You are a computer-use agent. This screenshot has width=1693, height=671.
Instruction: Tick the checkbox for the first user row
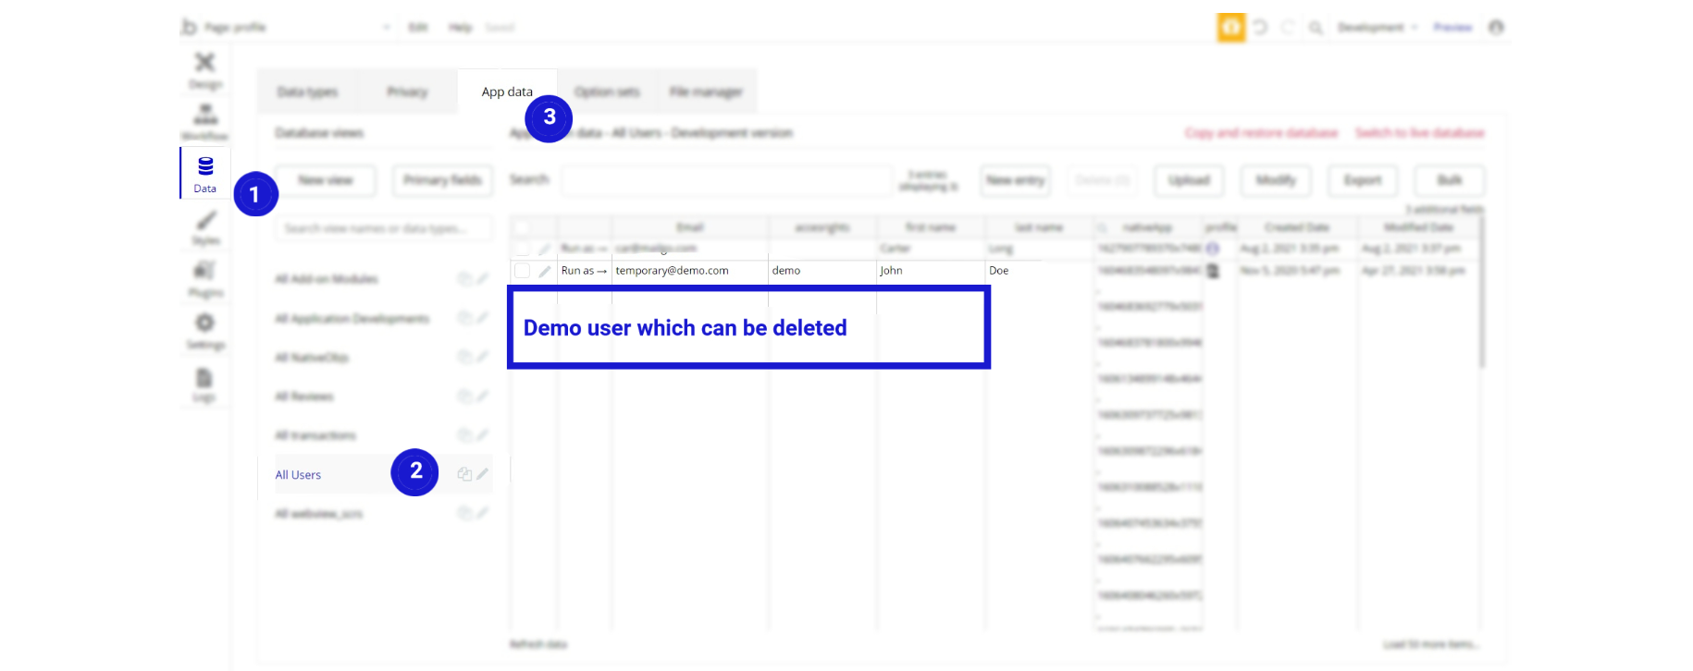click(522, 249)
